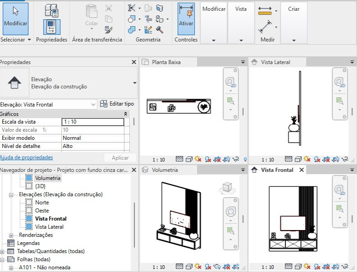Click the Cope geometry tool

pyautogui.click(x=131, y=8)
